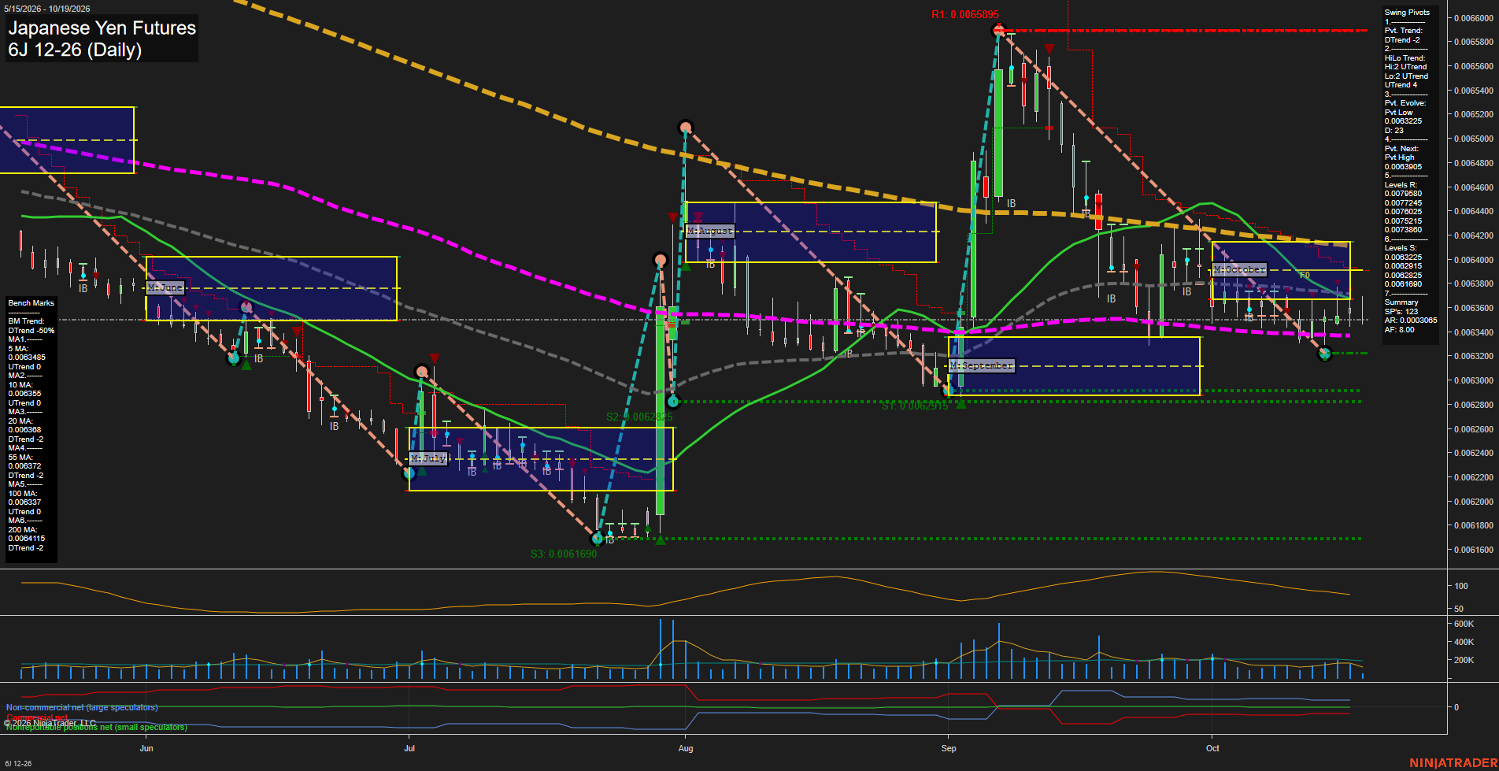Click the F0 label in the October box
Screen dimensions: 1499x771
pyautogui.click(x=1305, y=276)
